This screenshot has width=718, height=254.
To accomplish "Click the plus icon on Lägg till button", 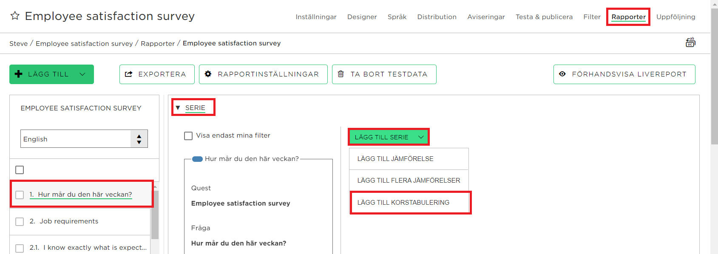I will [x=19, y=74].
